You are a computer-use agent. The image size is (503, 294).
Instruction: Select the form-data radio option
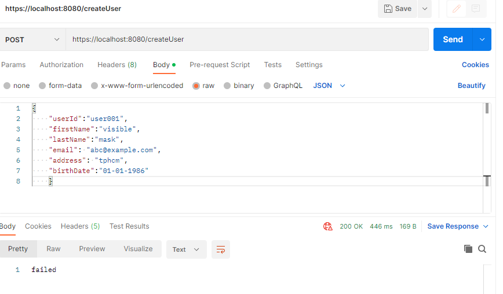pyautogui.click(x=42, y=86)
